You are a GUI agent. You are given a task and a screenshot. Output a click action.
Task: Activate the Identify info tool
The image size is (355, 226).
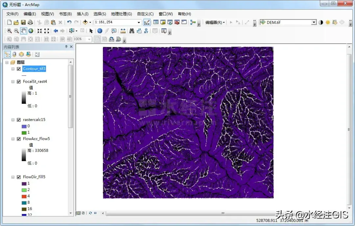click(100, 31)
